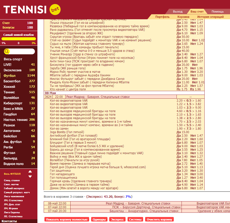Bet Да 6.80 on Блицкриг
Screen dimensions: 230x223
click(x=182, y=143)
